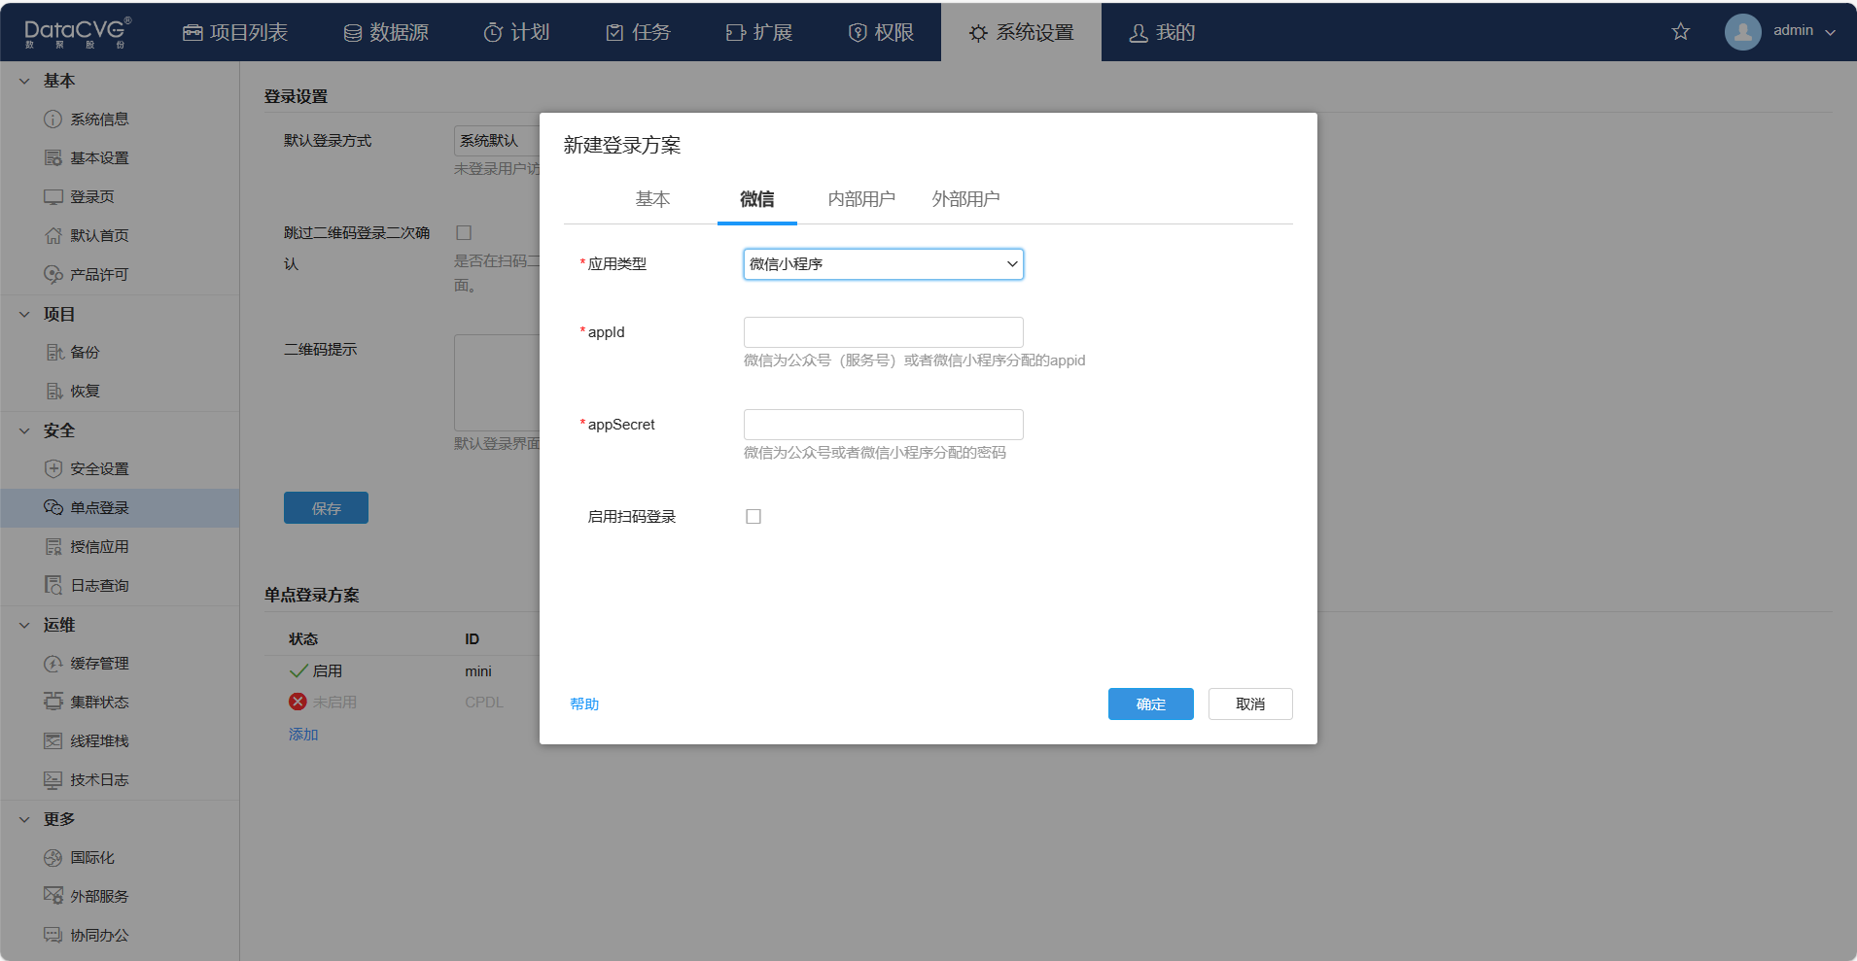Switch to the 基本 tab in dialog

click(x=652, y=199)
